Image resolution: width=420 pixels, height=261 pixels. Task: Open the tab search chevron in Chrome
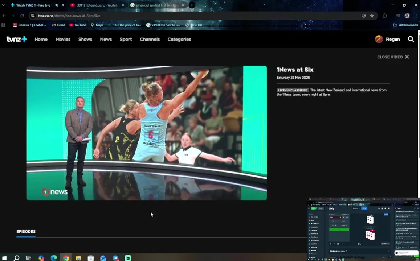coord(3,5)
